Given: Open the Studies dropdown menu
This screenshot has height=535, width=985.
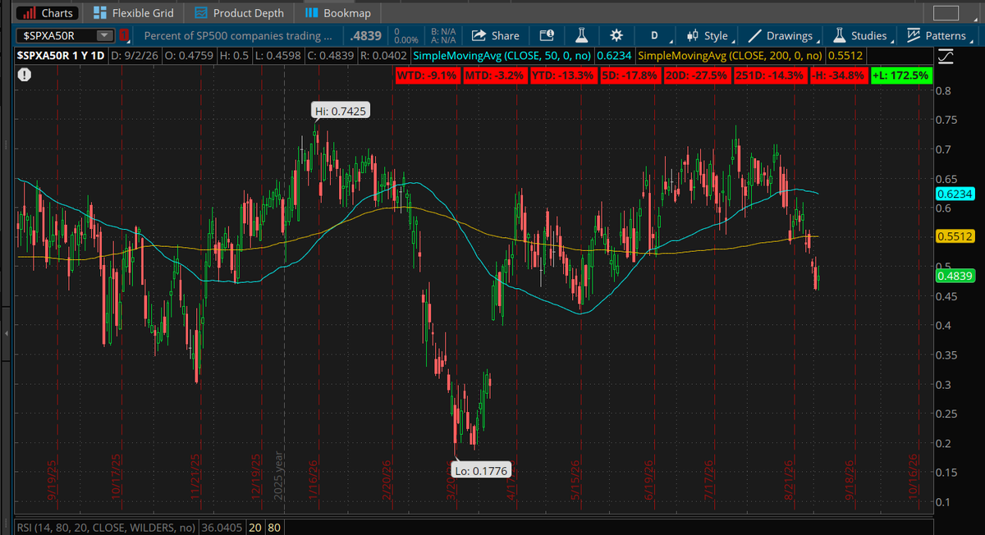Looking at the screenshot, I should coord(863,35).
